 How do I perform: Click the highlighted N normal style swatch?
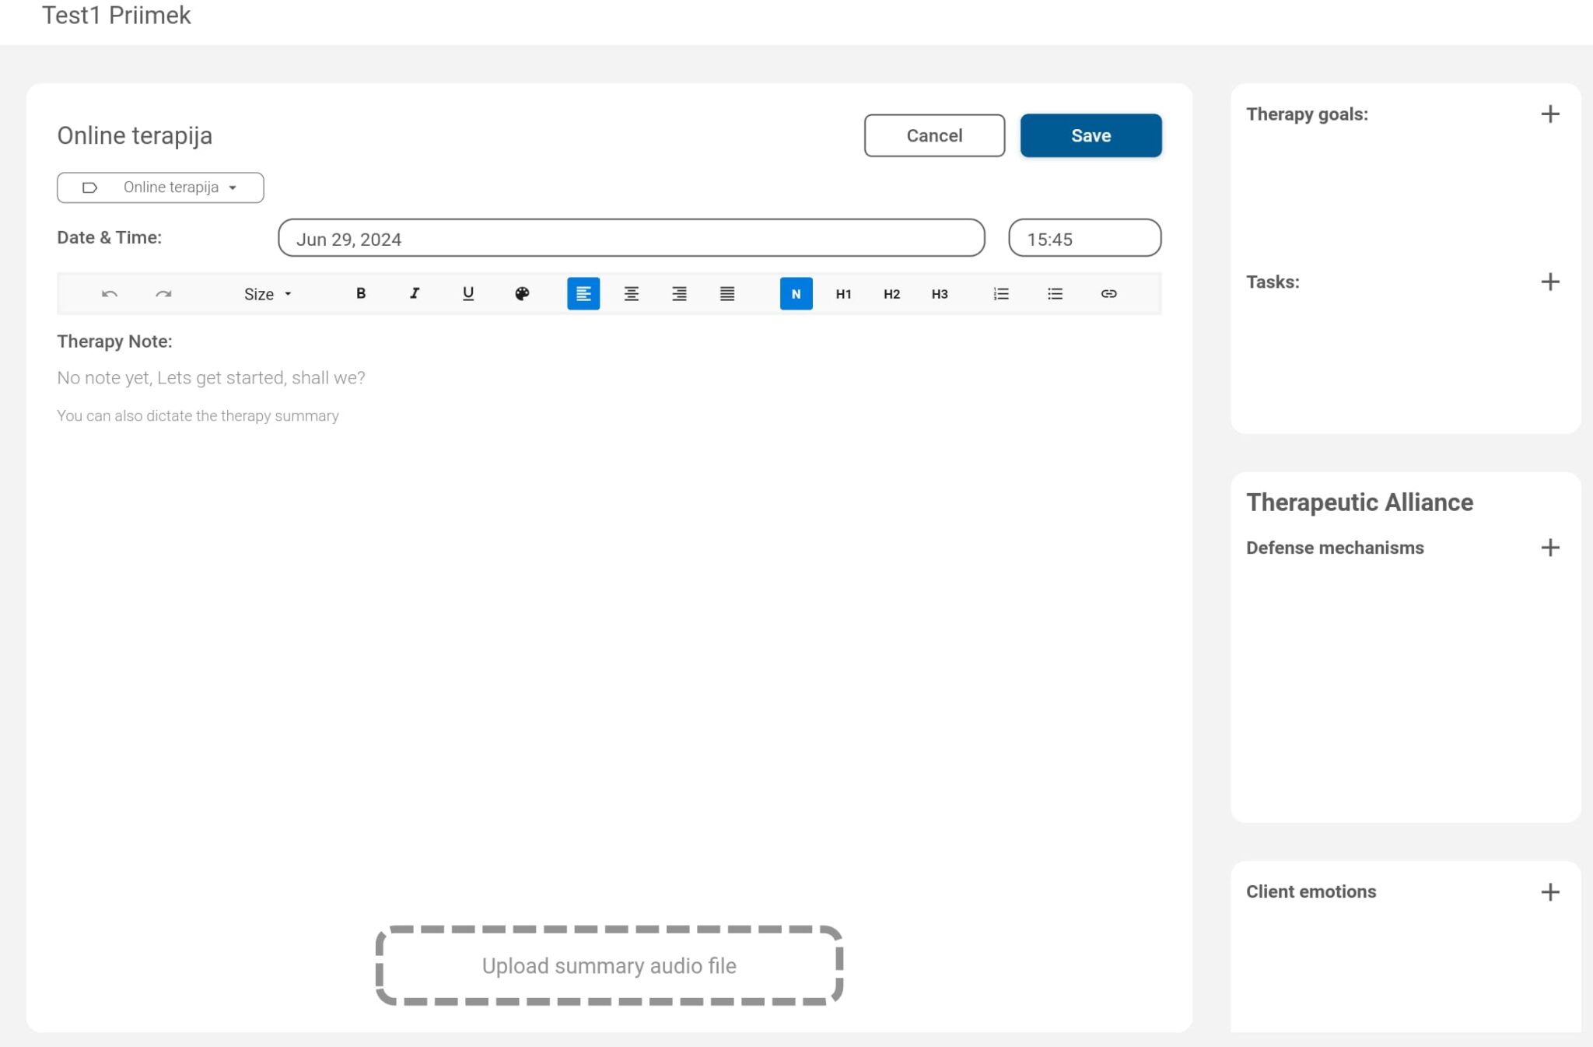[795, 293]
